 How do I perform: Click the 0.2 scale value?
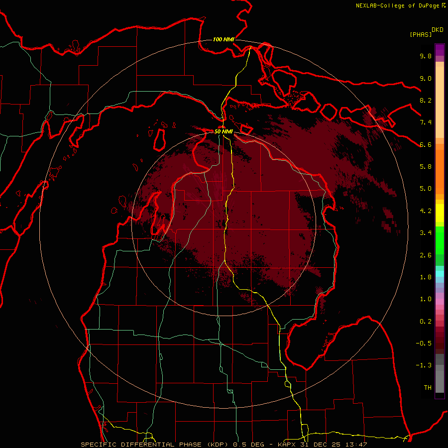[426, 322]
